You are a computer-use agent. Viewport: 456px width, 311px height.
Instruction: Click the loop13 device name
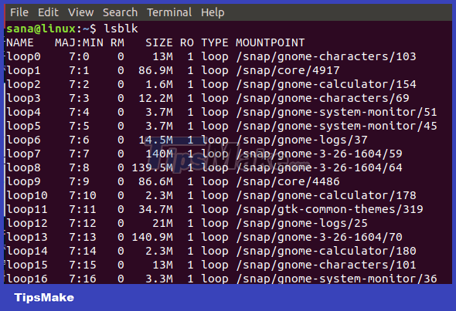(x=27, y=237)
